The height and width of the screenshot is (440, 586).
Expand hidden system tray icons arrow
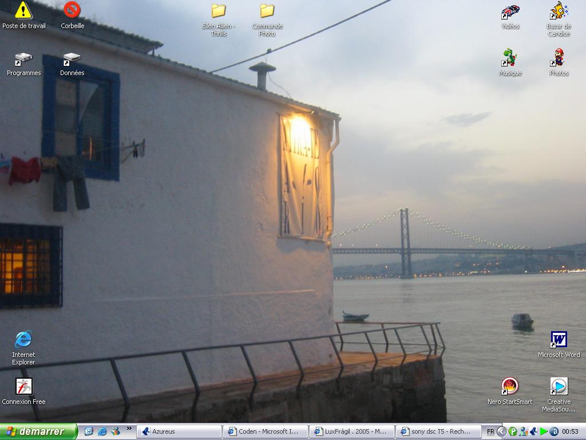point(502,431)
